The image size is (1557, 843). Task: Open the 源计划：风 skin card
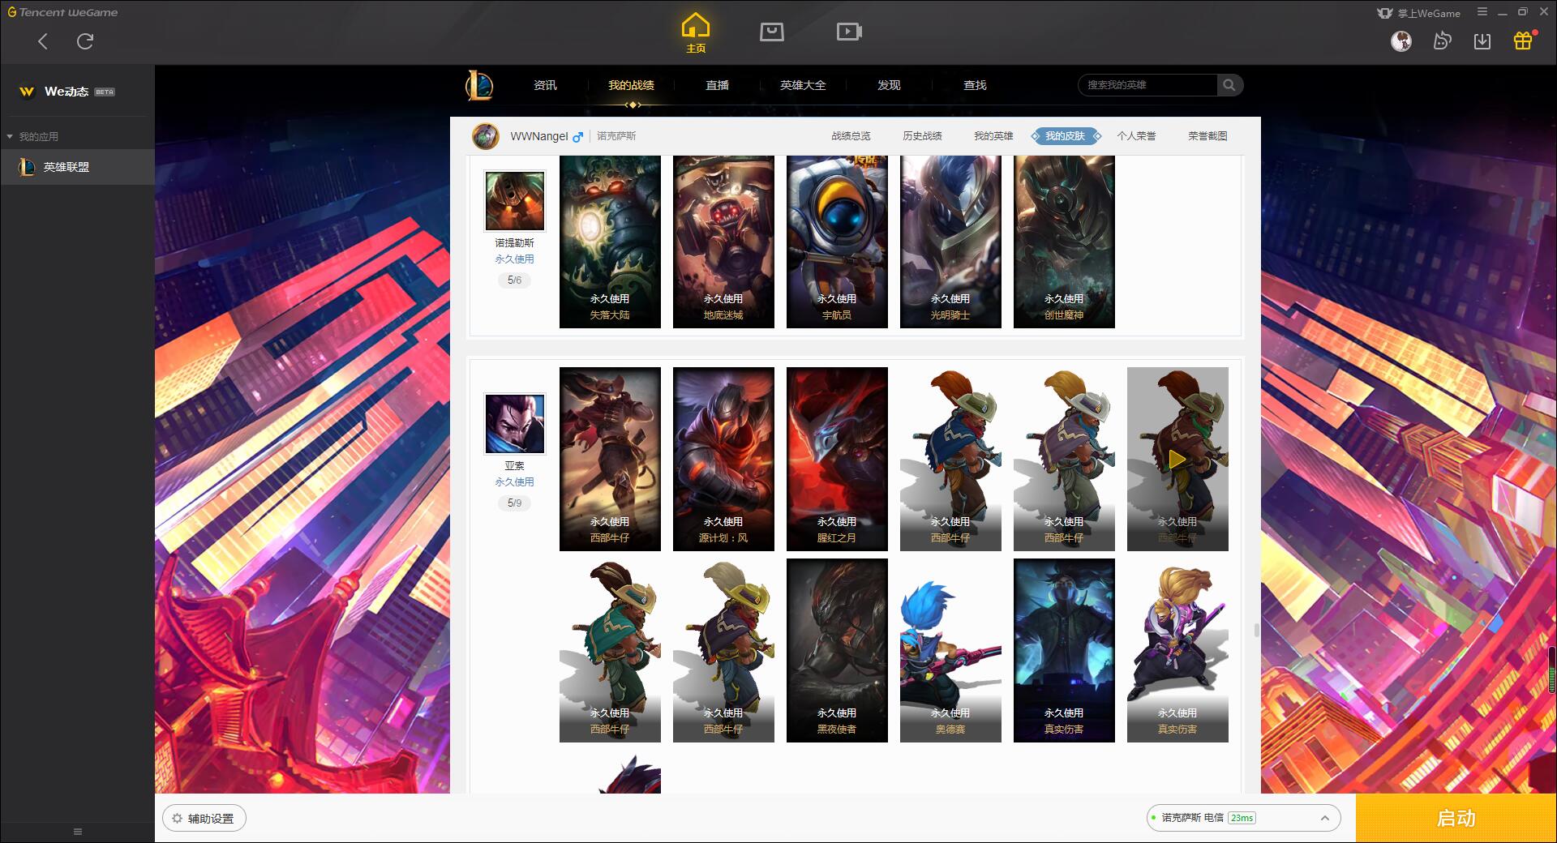[723, 459]
